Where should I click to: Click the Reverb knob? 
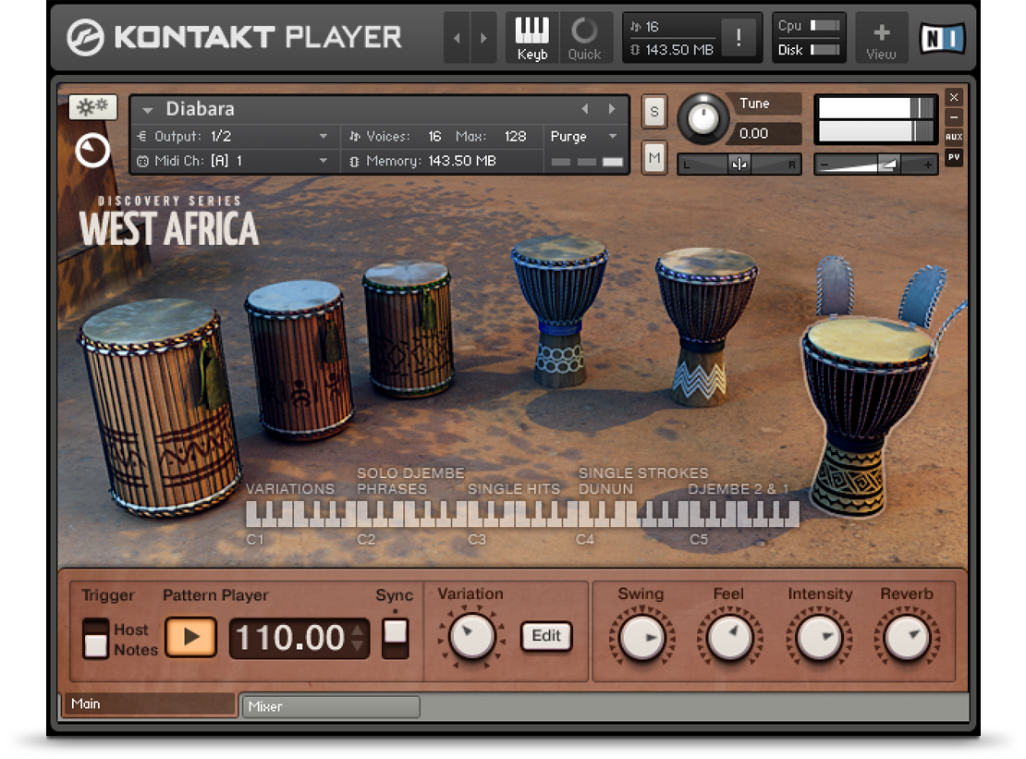907,637
